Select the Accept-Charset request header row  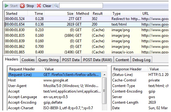[x=55, y=108]
